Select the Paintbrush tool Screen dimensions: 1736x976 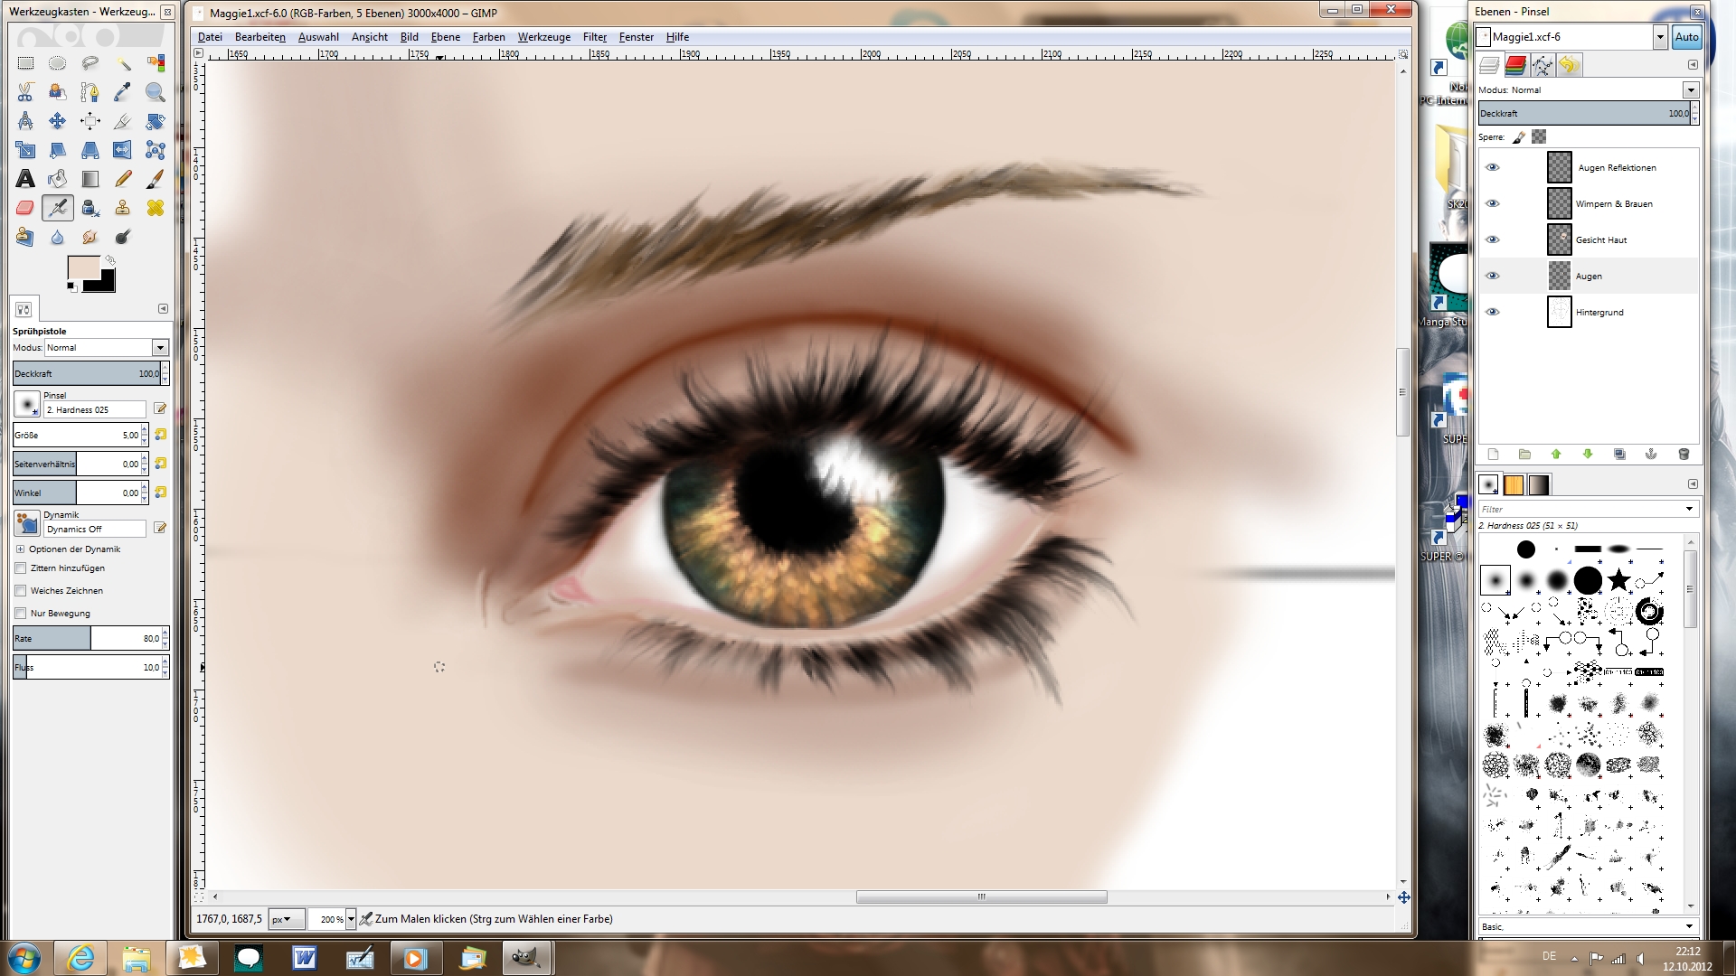click(x=156, y=179)
